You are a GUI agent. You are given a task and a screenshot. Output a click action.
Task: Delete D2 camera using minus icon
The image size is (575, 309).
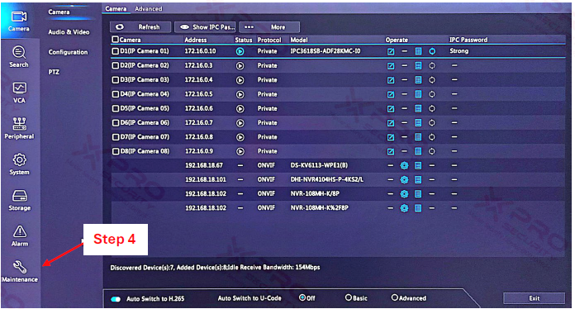(x=405, y=65)
